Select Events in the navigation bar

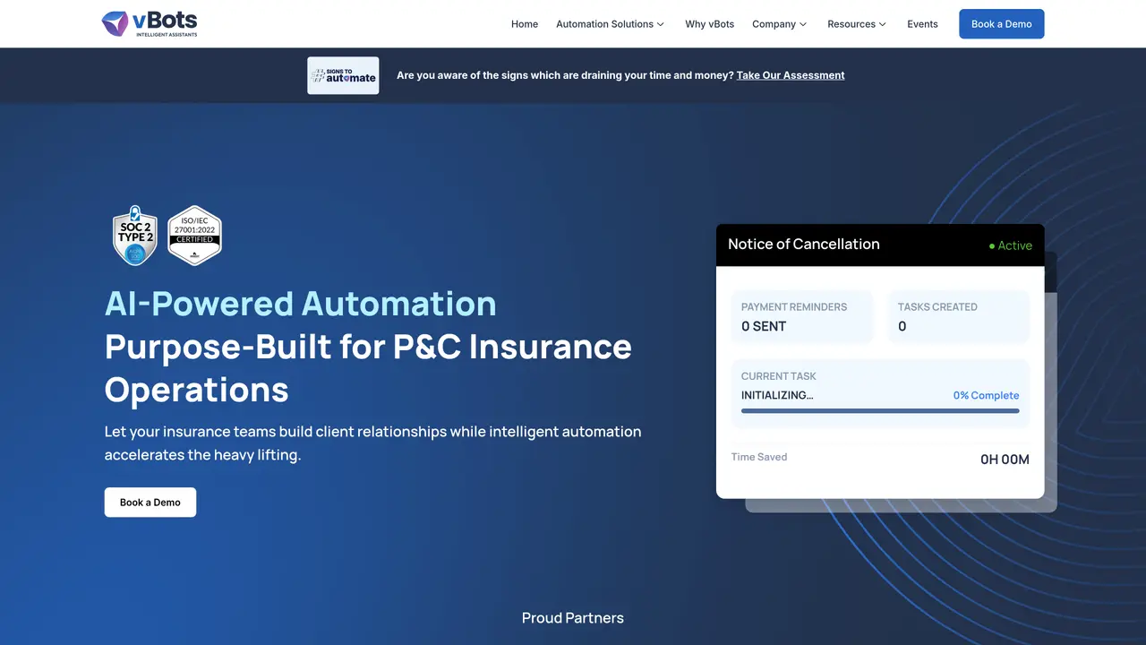pyautogui.click(x=922, y=24)
